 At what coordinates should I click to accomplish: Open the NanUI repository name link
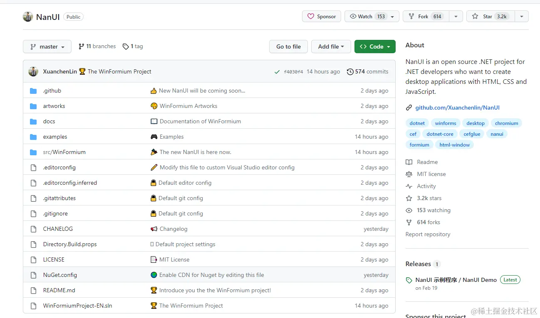point(48,17)
